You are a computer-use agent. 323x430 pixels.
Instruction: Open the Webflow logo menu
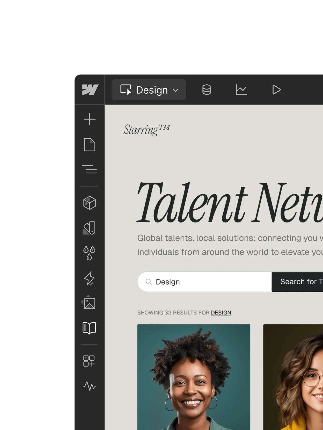coord(90,90)
